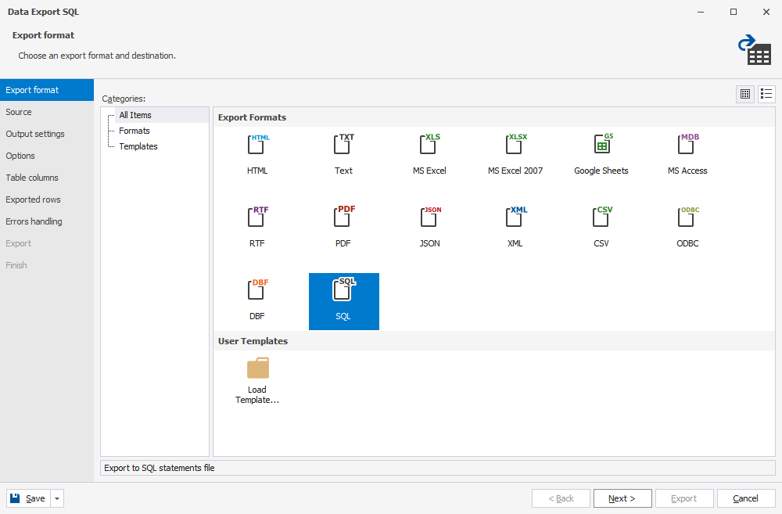Switch to large icons view

[x=745, y=94]
